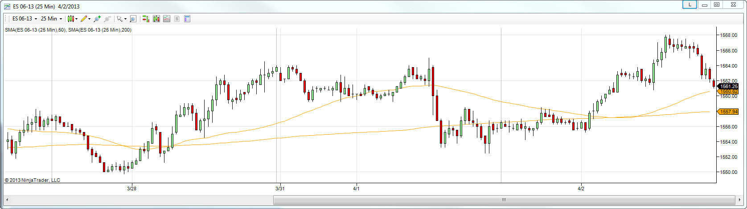Viewport: 747px width, 209px height.
Task: Click the 1564.00 price axis label
Action: [x=729, y=66]
